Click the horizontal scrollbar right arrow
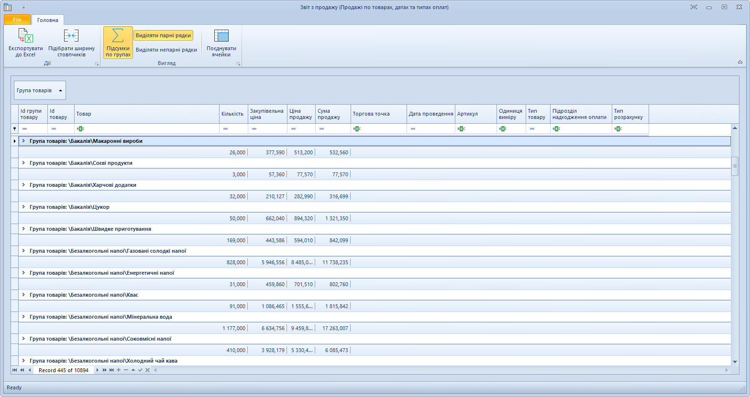The width and height of the screenshot is (750, 397). coord(727,370)
